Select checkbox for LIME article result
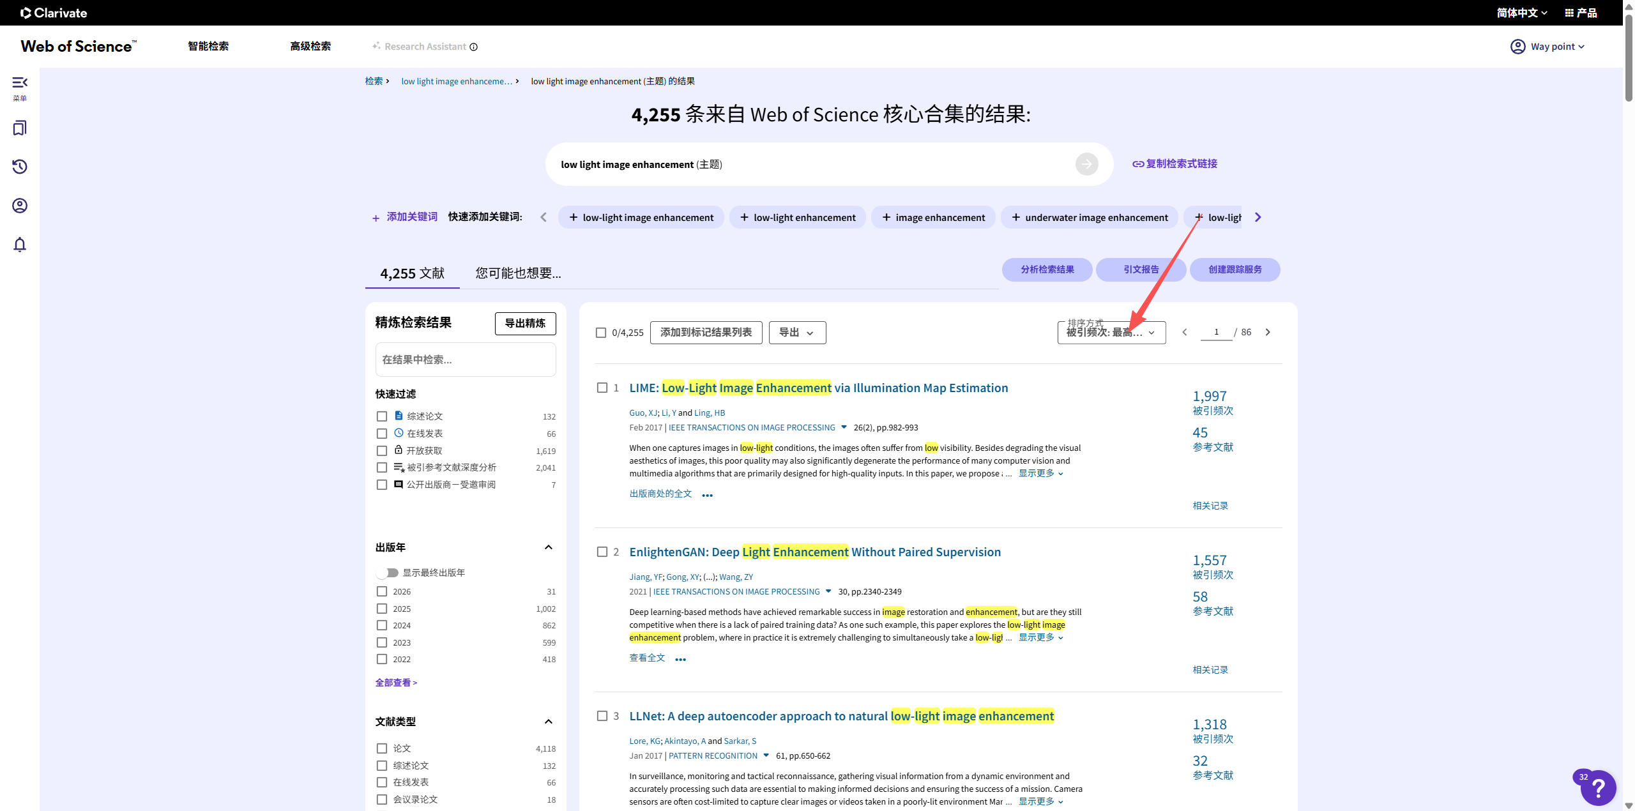The image size is (1635, 811). [602, 388]
